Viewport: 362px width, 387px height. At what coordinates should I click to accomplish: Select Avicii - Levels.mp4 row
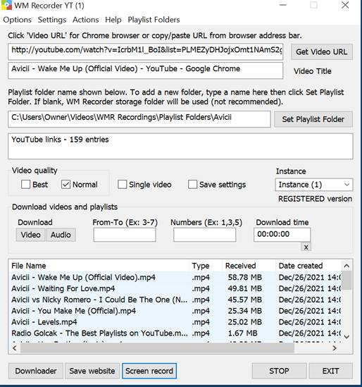[x=175, y=322]
